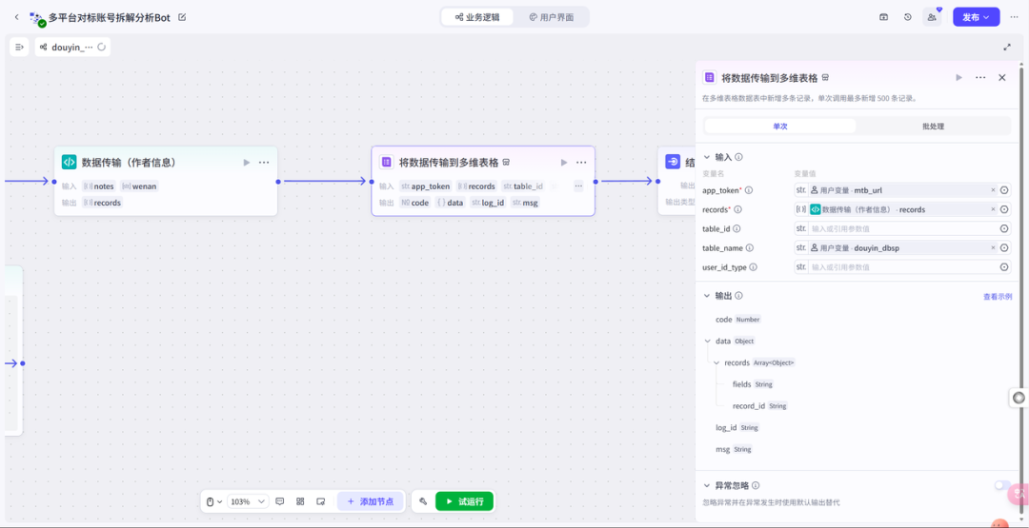
Task: Toggle the left sidebar list icon
Action: [x=19, y=48]
